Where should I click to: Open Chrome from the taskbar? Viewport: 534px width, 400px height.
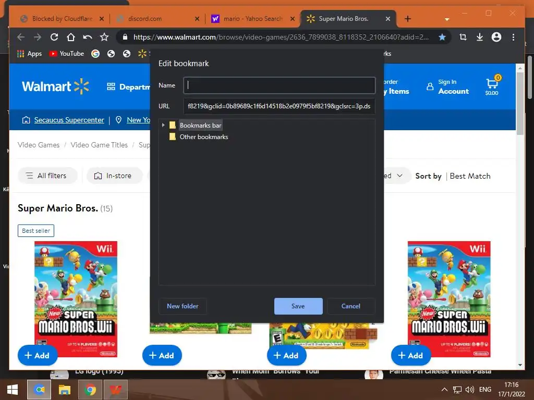point(90,390)
